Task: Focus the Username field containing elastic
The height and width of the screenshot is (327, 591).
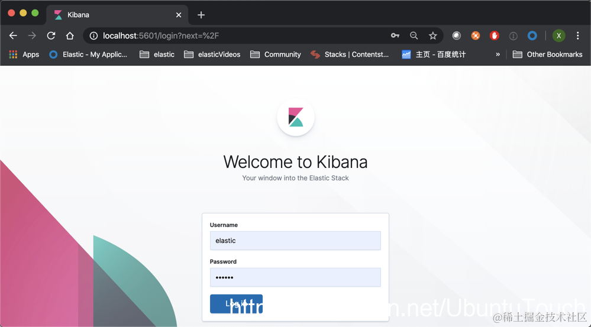Action: coord(295,241)
